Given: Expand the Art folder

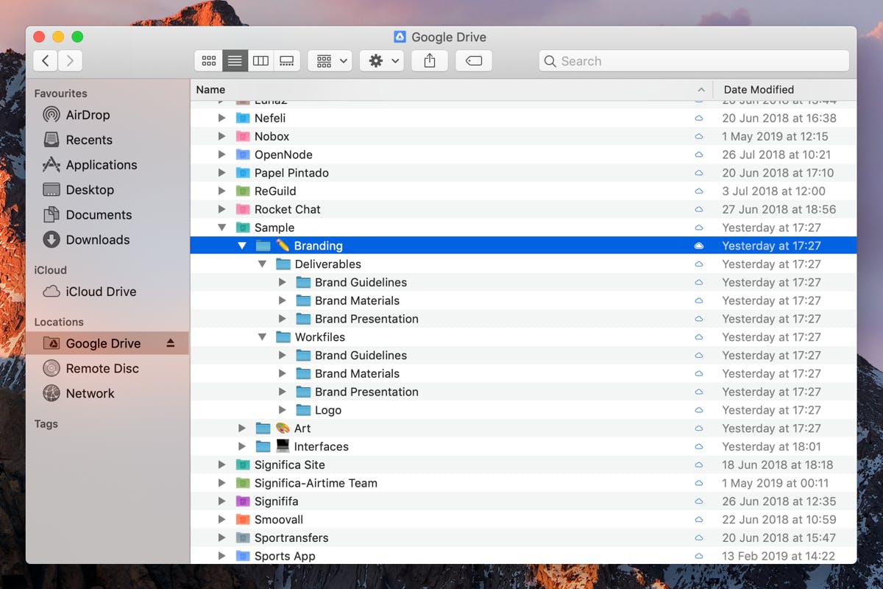Looking at the screenshot, I should pos(242,428).
